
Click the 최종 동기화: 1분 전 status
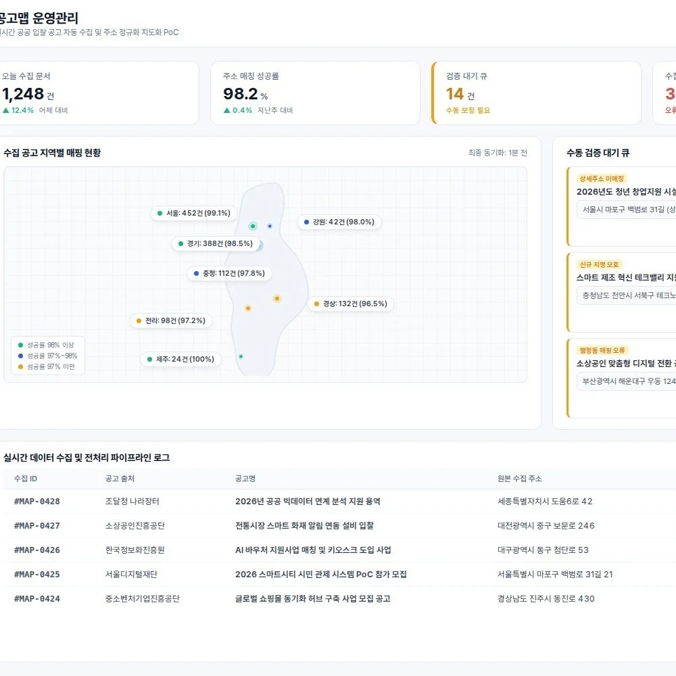[498, 153]
